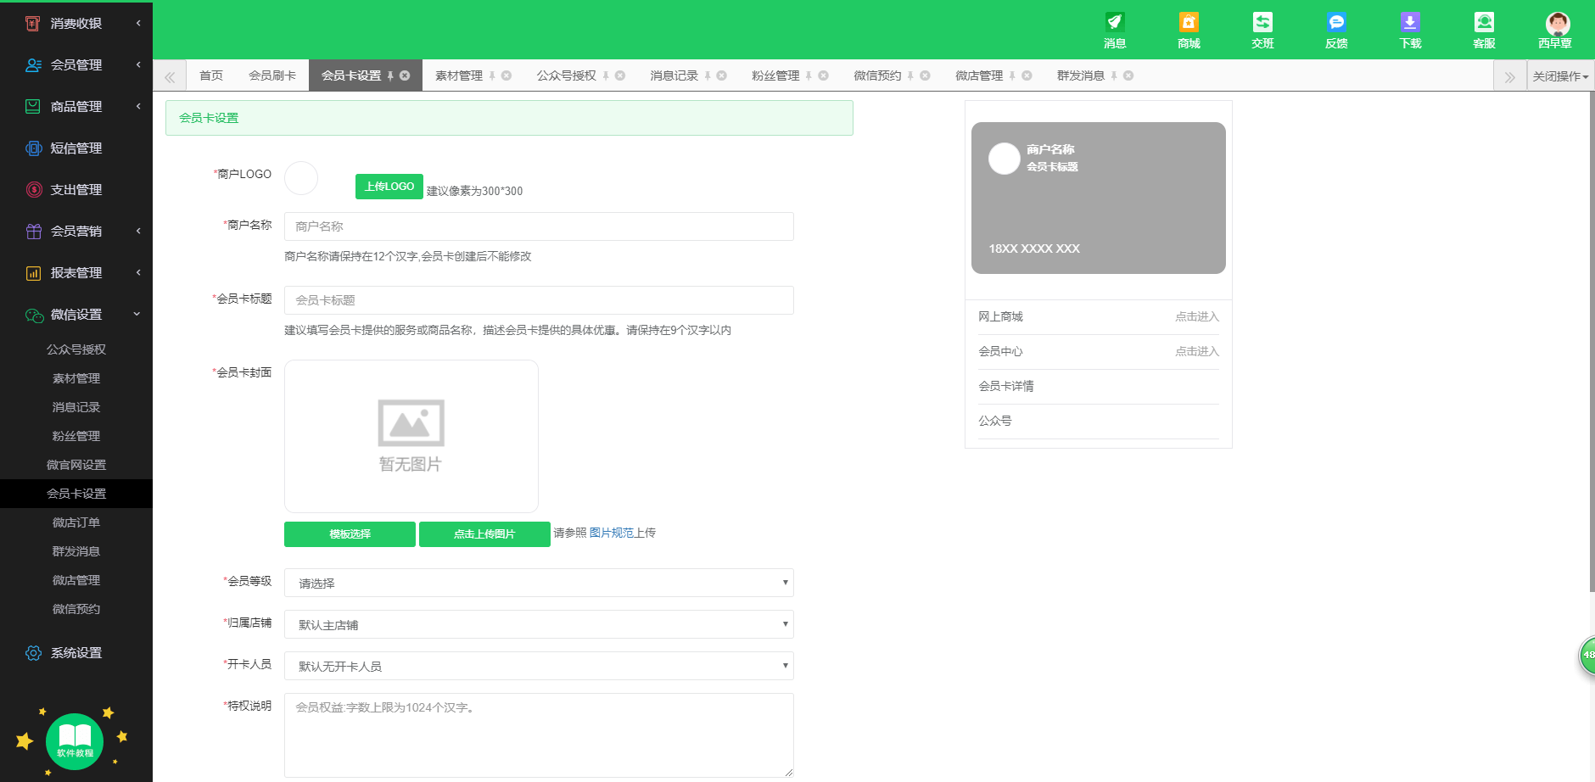This screenshot has height=782, width=1595.
Task: Close the 消息记录 tab
Action: (722, 75)
